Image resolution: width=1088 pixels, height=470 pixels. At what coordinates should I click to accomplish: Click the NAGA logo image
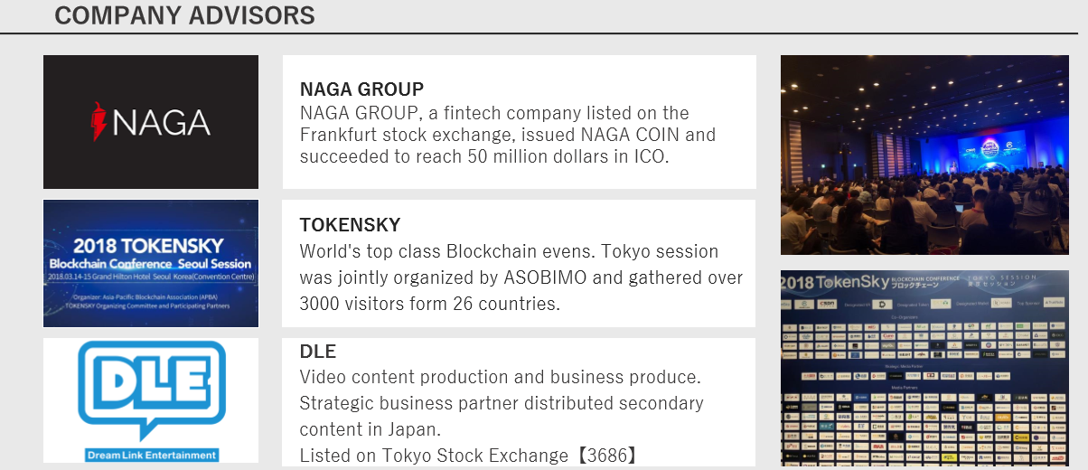click(151, 122)
